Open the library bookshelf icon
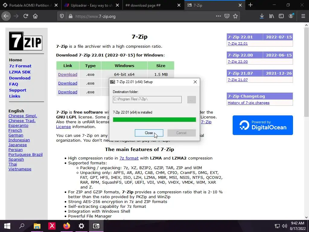The height and width of the screenshot is (232, 309). coord(272,16)
